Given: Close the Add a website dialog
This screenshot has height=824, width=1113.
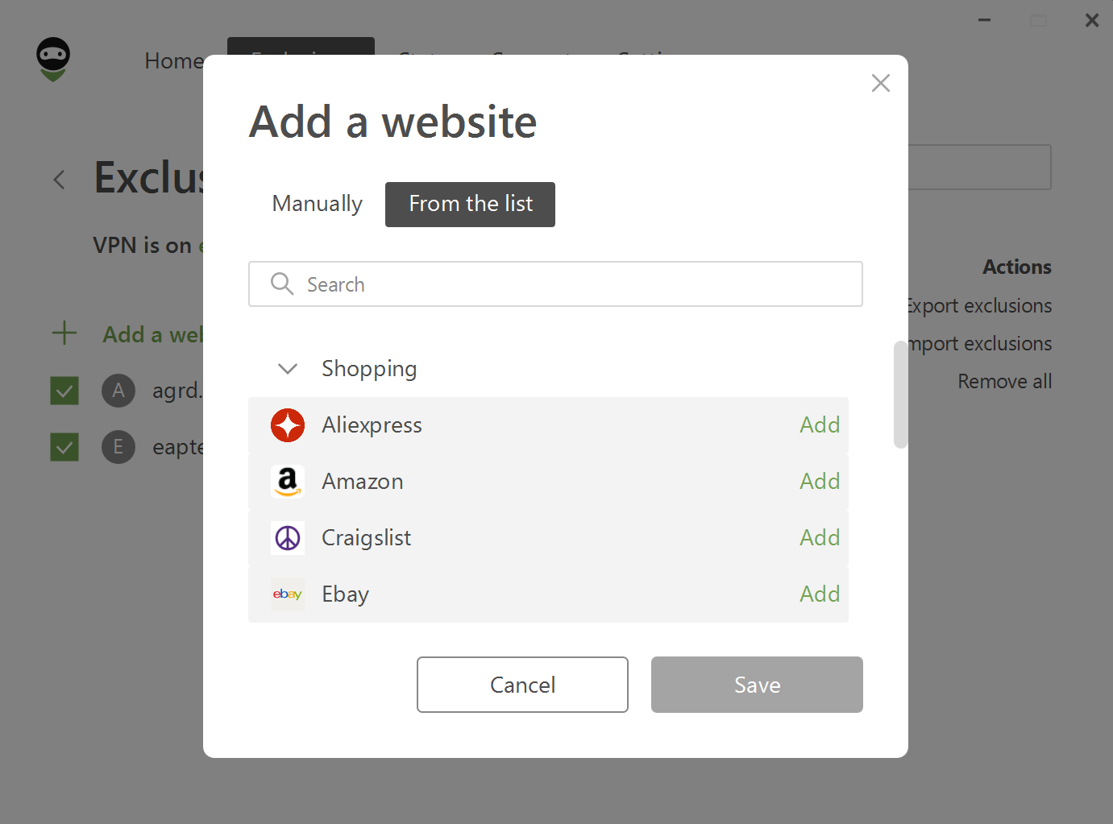Looking at the screenshot, I should click(x=880, y=83).
